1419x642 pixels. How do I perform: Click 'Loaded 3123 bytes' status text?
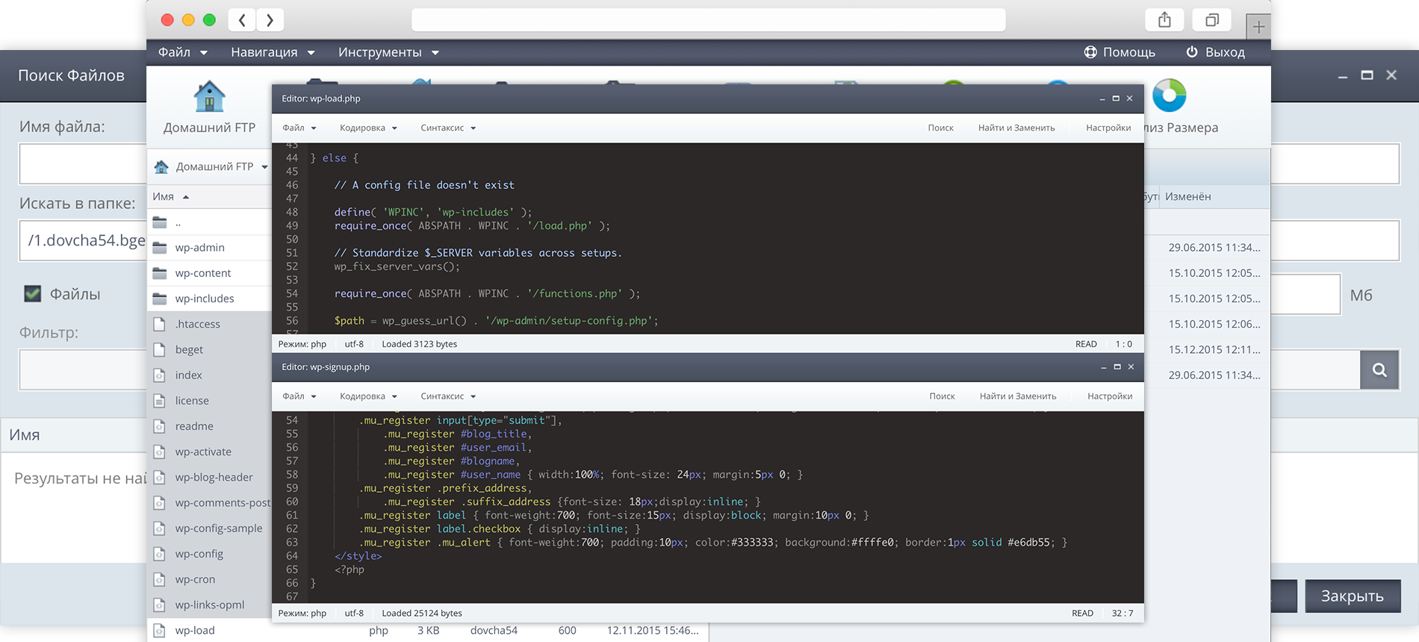pyautogui.click(x=419, y=344)
